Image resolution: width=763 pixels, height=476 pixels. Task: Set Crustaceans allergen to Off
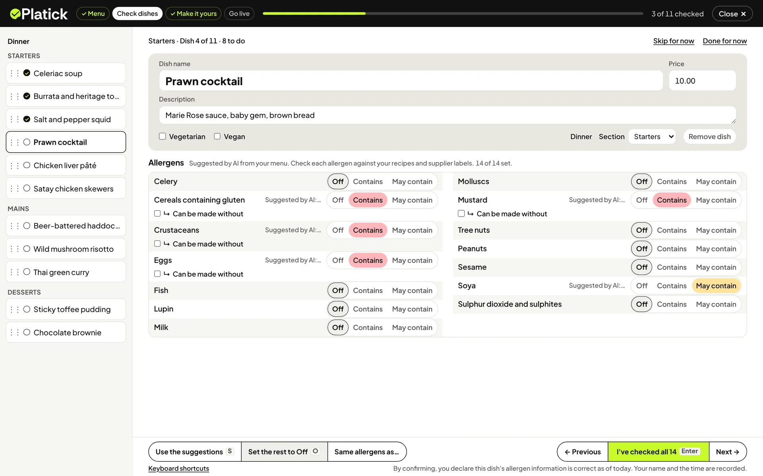pos(338,230)
